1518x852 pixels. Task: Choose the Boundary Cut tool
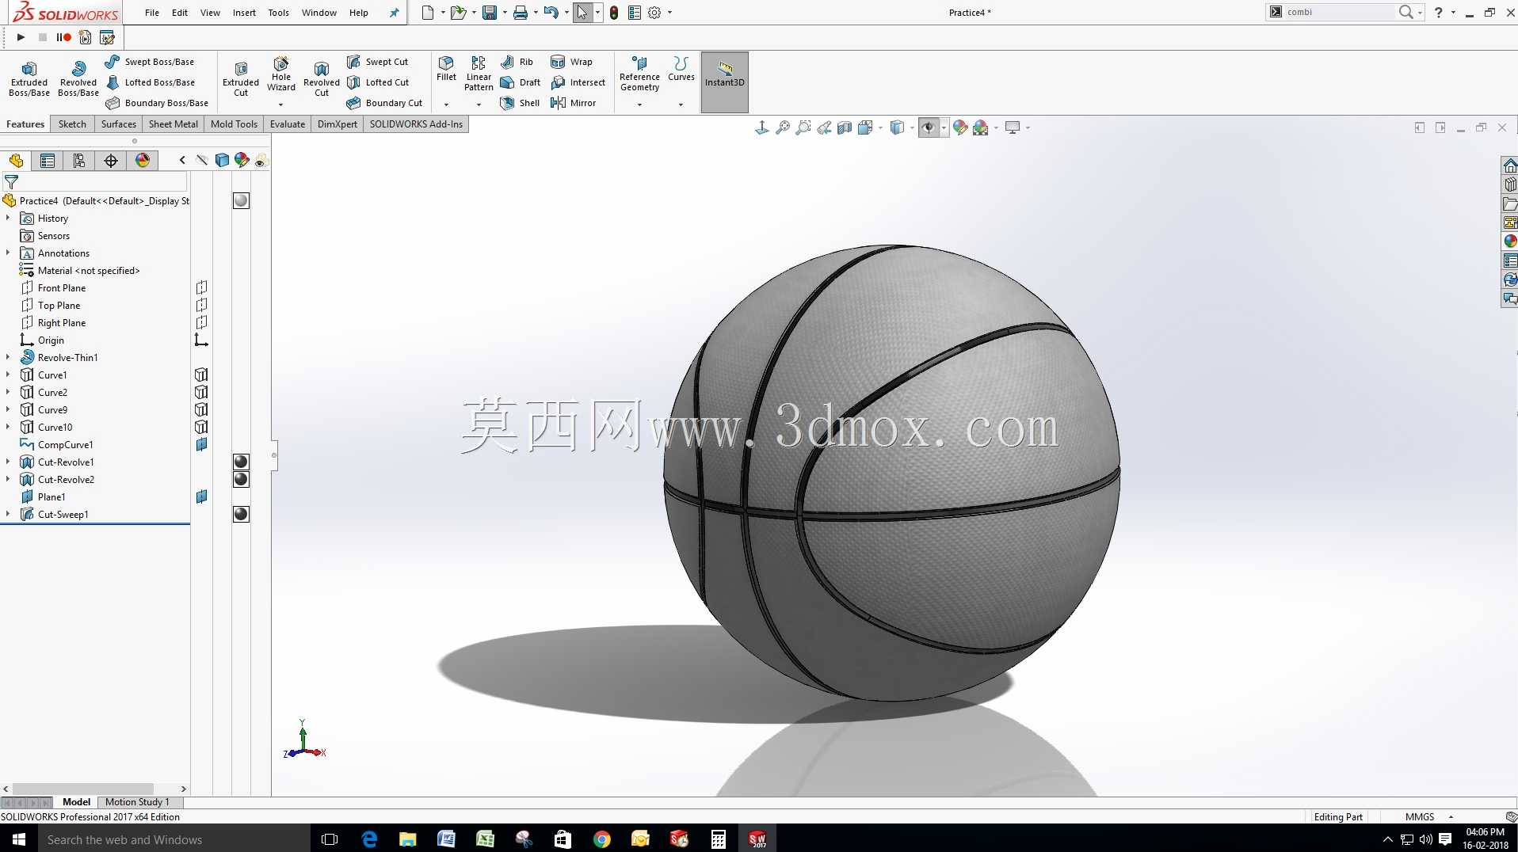click(384, 103)
